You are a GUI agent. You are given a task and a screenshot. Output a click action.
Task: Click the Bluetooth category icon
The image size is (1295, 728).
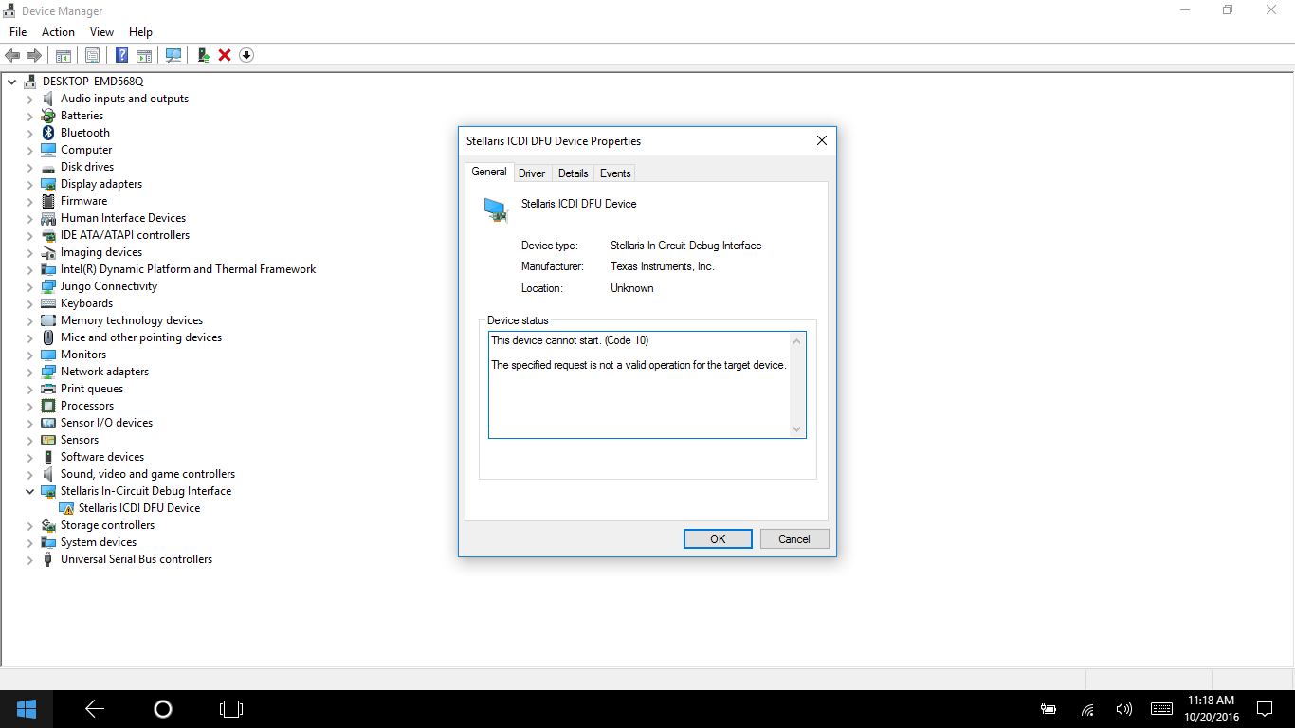(x=48, y=133)
